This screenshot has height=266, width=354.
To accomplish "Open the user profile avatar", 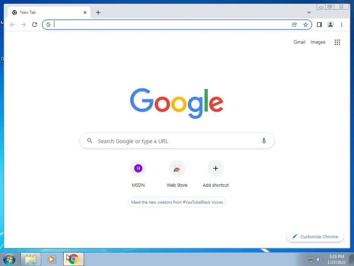I will coord(330,25).
